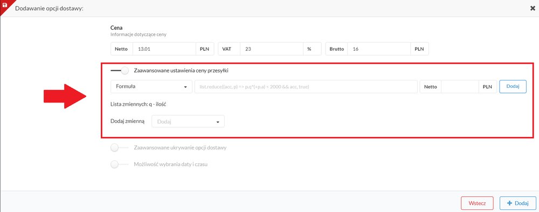Enable Zaawansowane ukrywanie opcji dostawy
Viewport: 539px width, 212px height.
pyautogui.click(x=119, y=148)
